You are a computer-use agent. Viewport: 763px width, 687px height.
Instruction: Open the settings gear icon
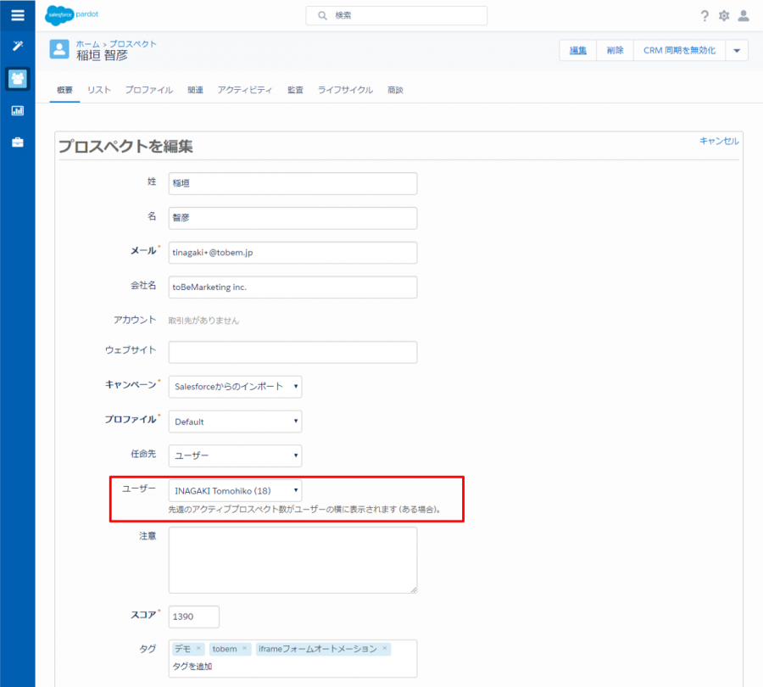point(724,16)
